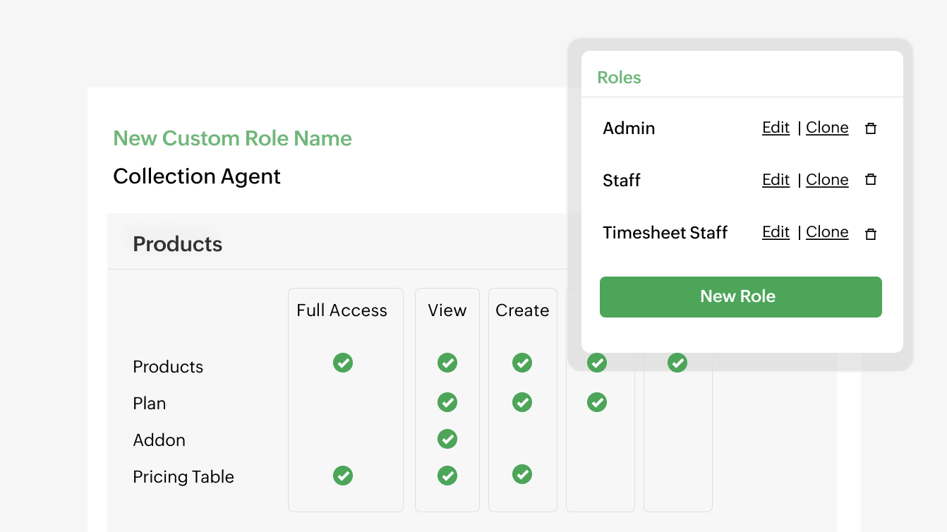Edit the Admin role
This screenshot has height=532, width=947.
[775, 128]
